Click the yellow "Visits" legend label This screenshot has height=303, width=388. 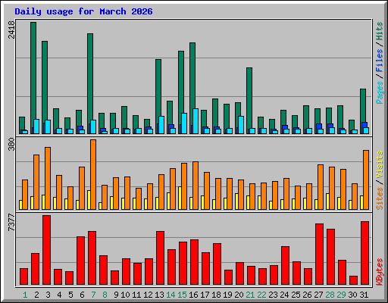click(x=380, y=165)
